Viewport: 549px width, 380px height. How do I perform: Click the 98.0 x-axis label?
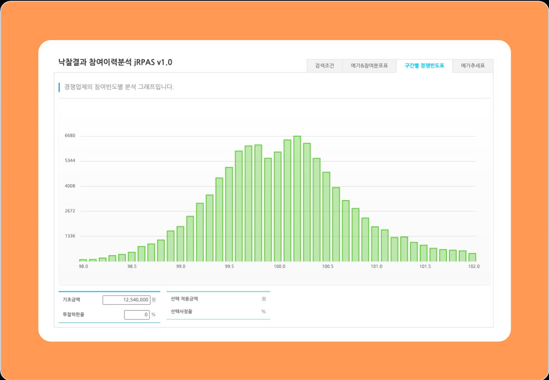click(x=83, y=266)
